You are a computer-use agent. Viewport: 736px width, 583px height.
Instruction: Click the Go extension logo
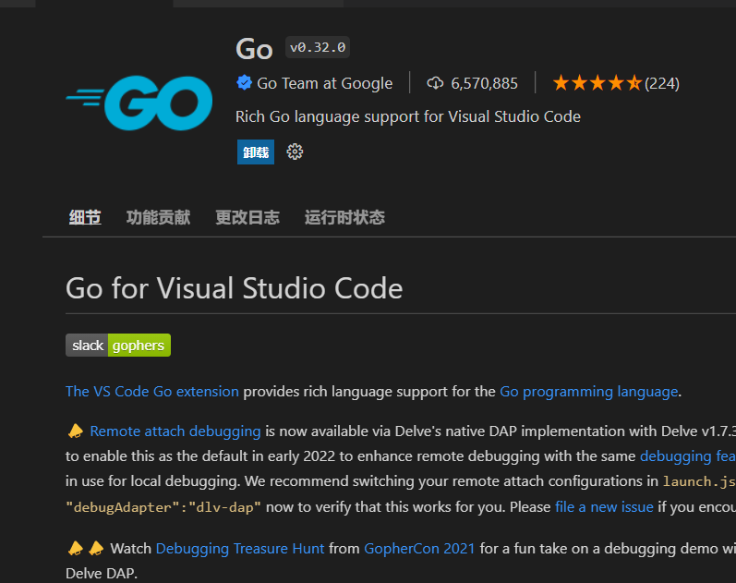[139, 101]
